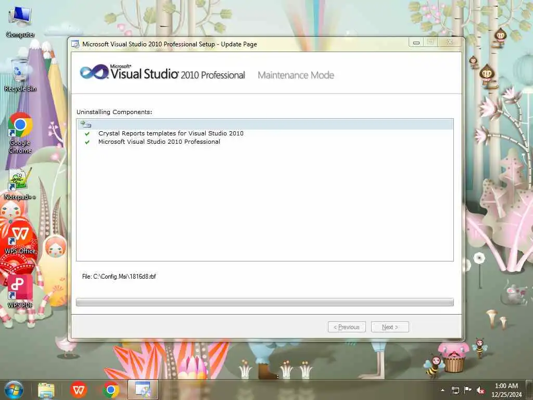The width and height of the screenshot is (533, 400).
Task: Open the Recycle Bin icon
Action: click(x=20, y=75)
